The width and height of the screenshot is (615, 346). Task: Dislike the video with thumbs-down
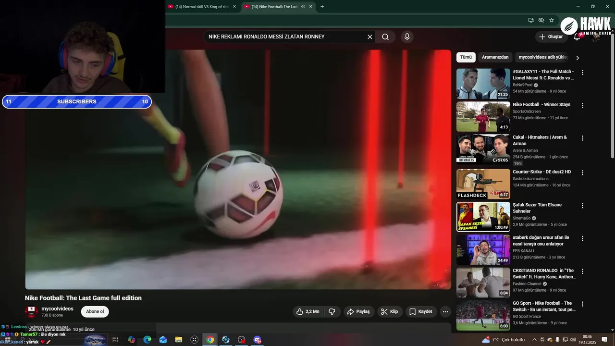click(x=332, y=311)
